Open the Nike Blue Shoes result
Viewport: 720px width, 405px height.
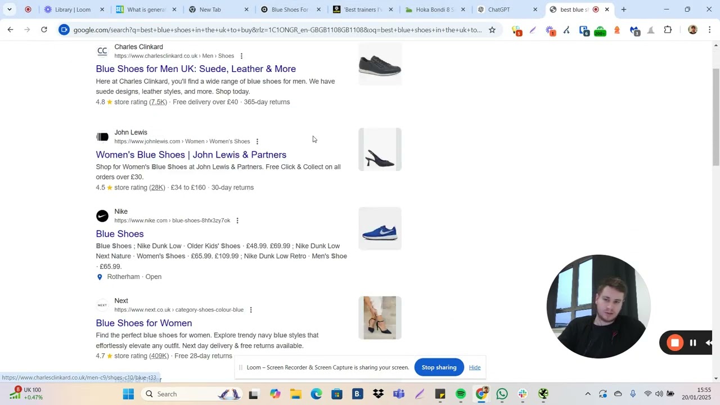click(120, 234)
